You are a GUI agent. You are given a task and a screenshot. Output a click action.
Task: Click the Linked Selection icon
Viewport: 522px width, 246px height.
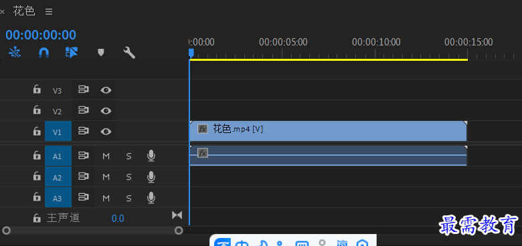[x=72, y=53]
